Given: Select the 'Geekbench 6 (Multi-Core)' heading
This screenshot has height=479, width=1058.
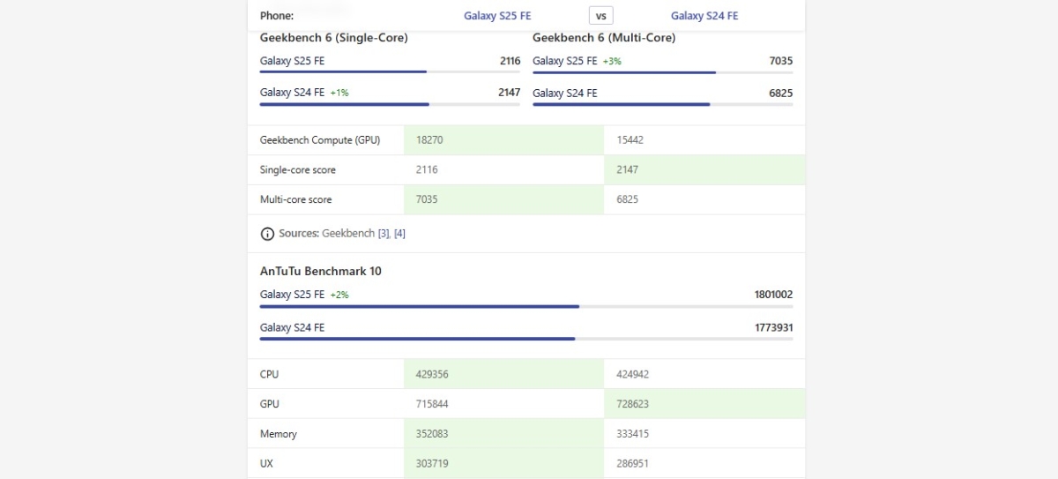Looking at the screenshot, I should pos(604,38).
